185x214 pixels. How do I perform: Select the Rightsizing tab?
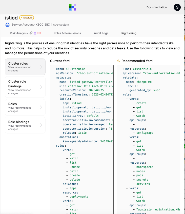(x=129, y=33)
